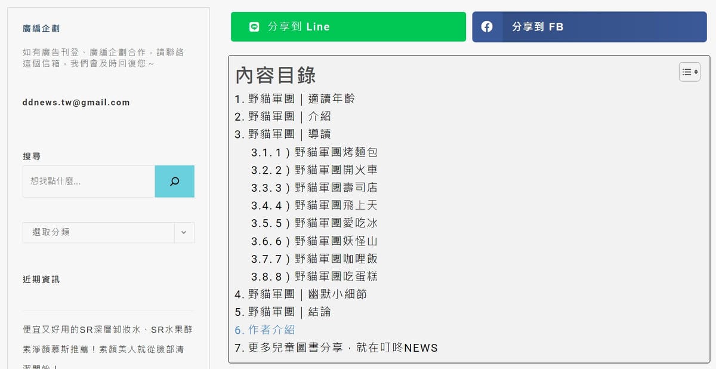Open 野貓軍團咖哩飯 contents entry
This screenshot has width=716, height=369.
coord(314,259)
